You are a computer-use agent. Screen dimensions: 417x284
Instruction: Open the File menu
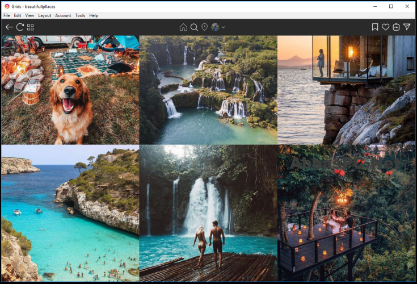(7, 15)
